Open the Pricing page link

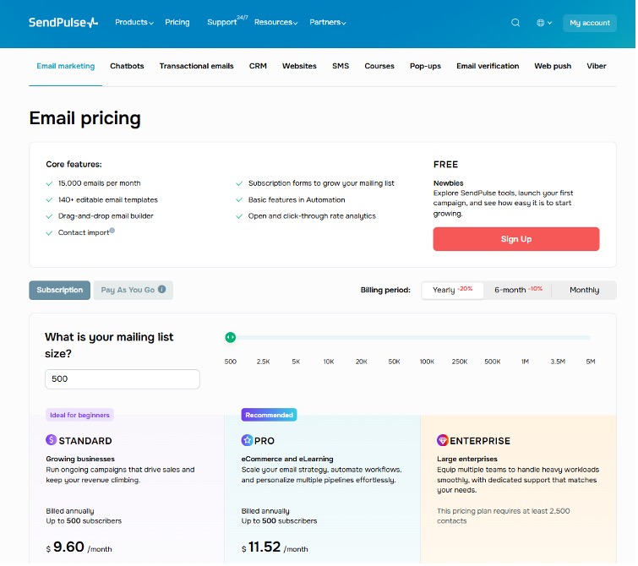pyautogui.click(x=177, y=22)
